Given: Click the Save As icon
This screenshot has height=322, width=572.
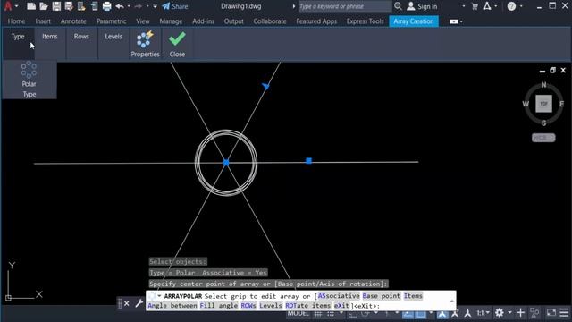Looking at the screenshot, I should tap(69, 6).
